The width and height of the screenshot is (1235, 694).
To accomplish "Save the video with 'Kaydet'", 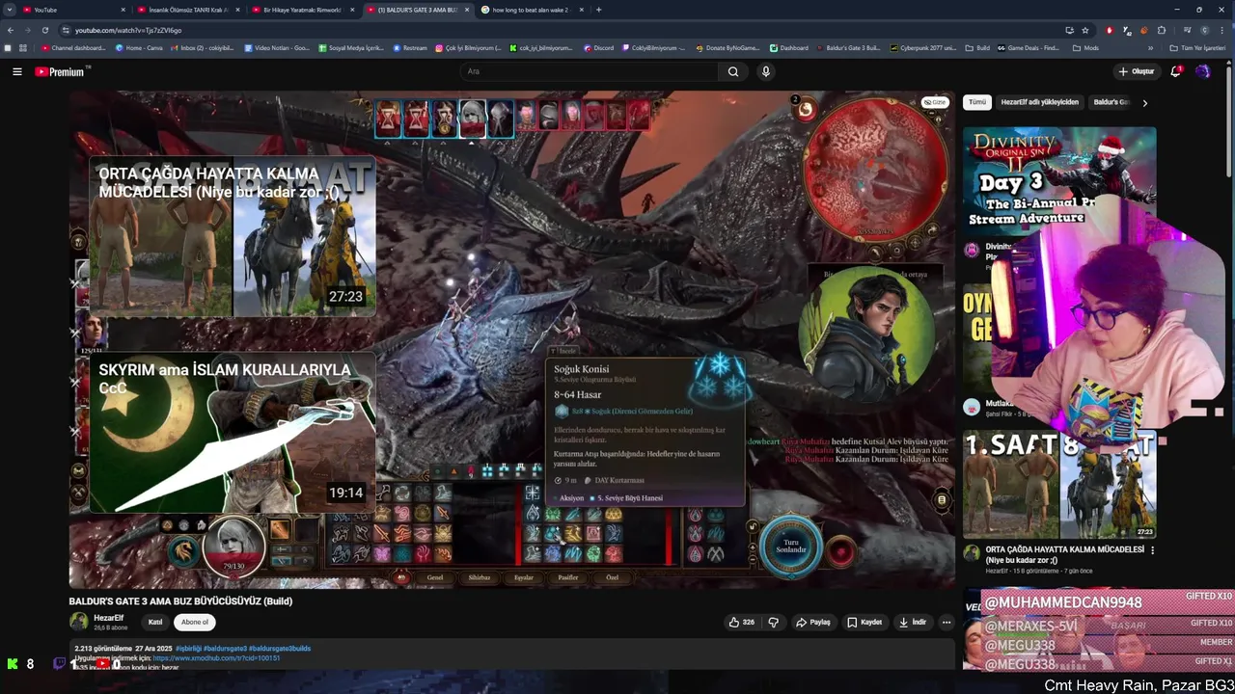I will pyautogui.click(x=864, y=622).
